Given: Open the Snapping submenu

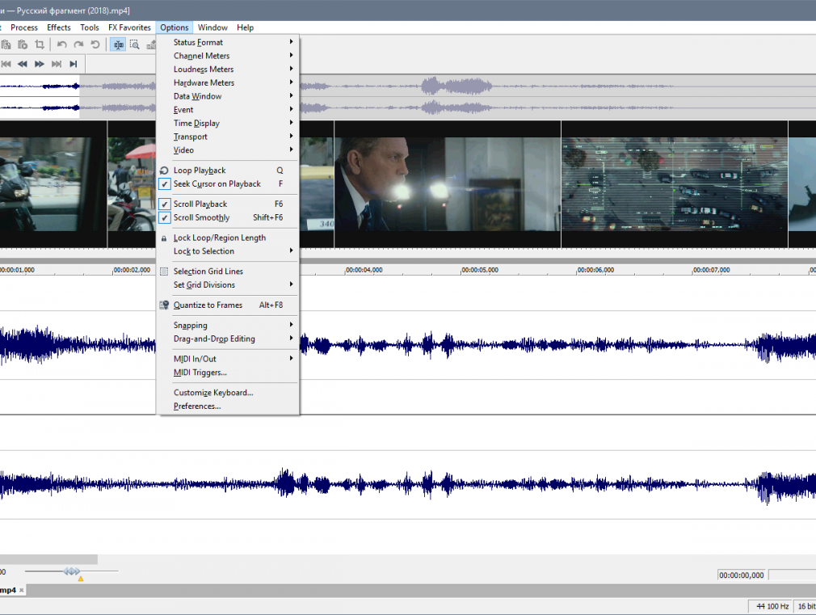Looking at the screenshot, I should click(191, 326).
